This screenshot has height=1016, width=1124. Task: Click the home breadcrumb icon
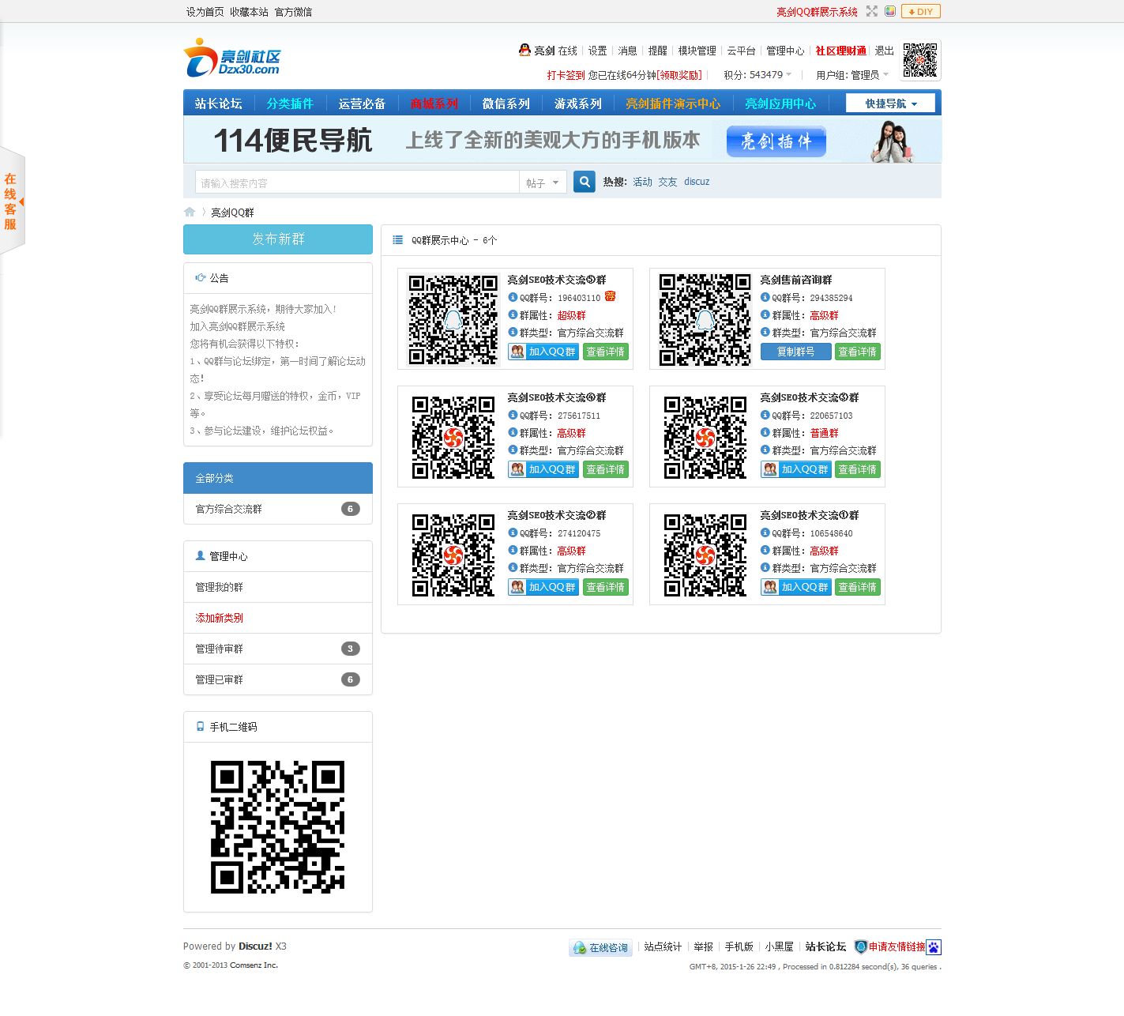click(x=190, y=212)
